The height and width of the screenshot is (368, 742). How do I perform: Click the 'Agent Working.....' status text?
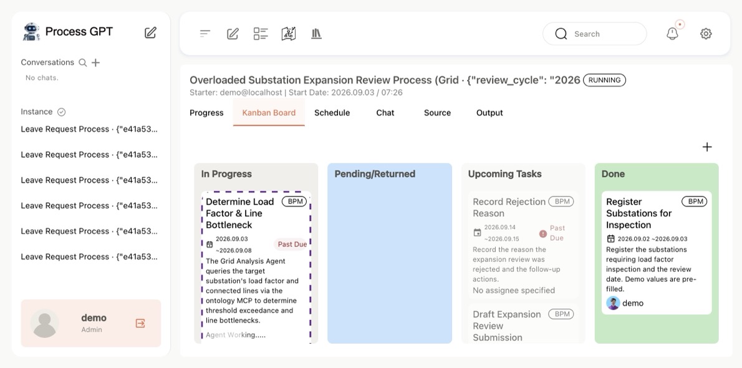tap(236, 335)
